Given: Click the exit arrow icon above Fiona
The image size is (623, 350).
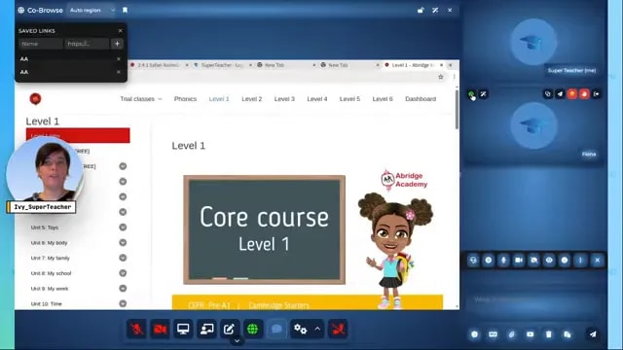Looking at the screenshot, I should pos(597,94).
